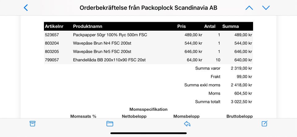Image resolution: width=297 pixels, height=137 pixels.
Task: Tap the home indicator bar
Action: click(x=148, y=133)
